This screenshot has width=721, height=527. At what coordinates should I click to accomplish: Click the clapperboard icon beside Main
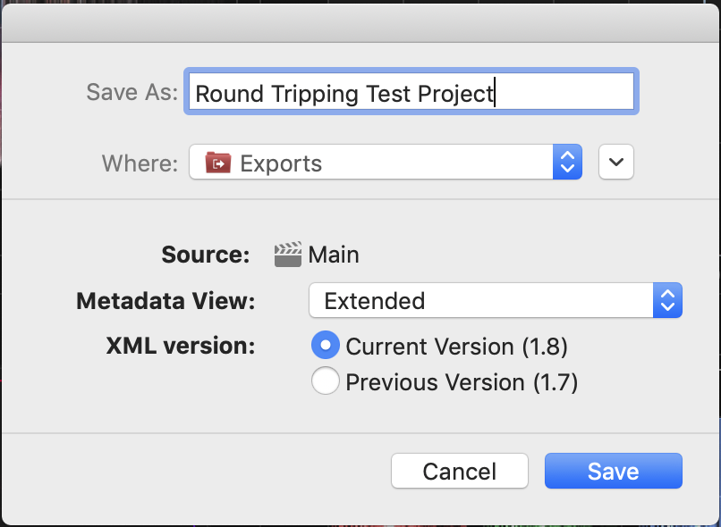pyautogui.click(x=287, y=255)
